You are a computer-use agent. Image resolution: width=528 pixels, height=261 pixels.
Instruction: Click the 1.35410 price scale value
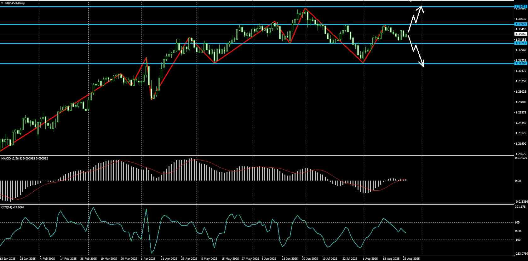tap(521, 29)
